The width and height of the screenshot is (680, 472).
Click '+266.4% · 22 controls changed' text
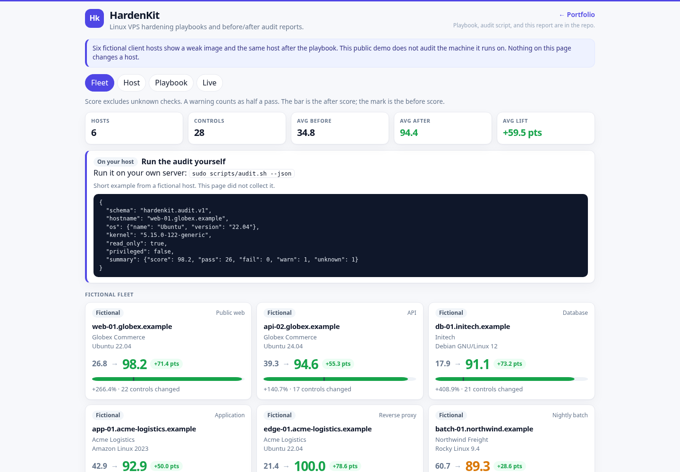point(136,389)
